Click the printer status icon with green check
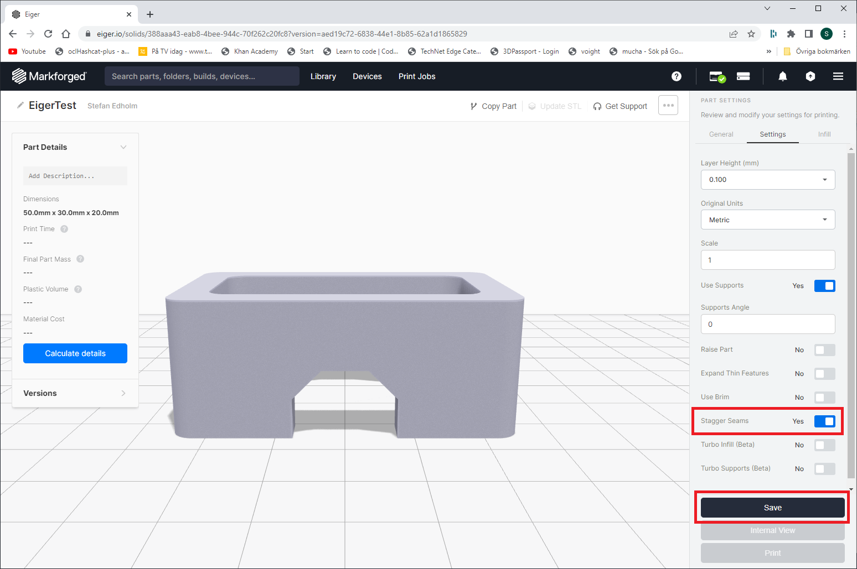This screenshot has width=857, height=569. [x=717, y=77]
